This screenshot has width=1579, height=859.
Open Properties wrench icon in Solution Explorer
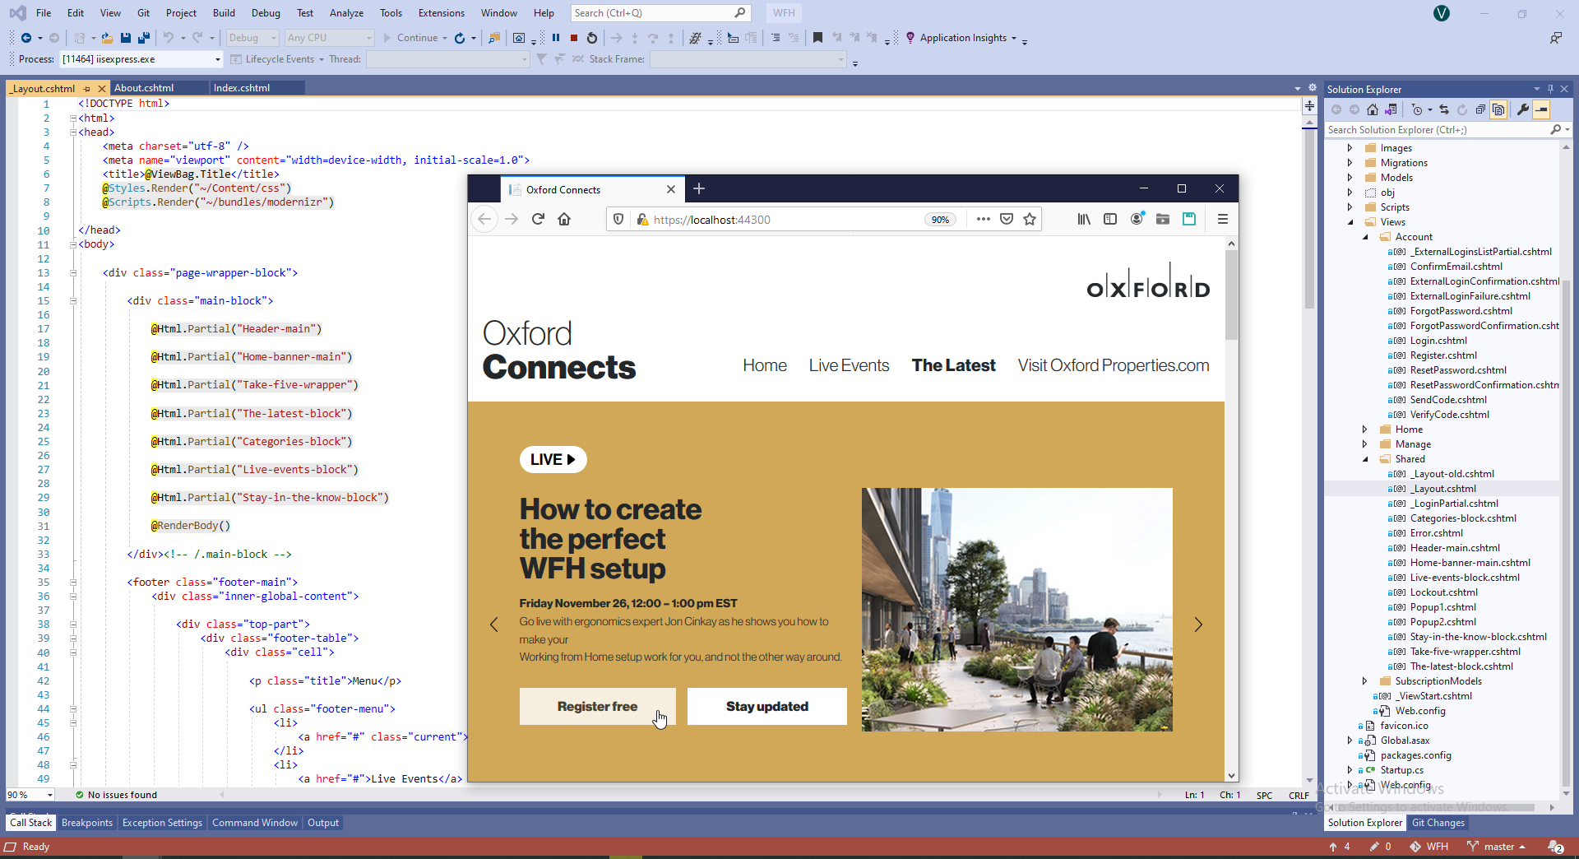pos(1523,109)
